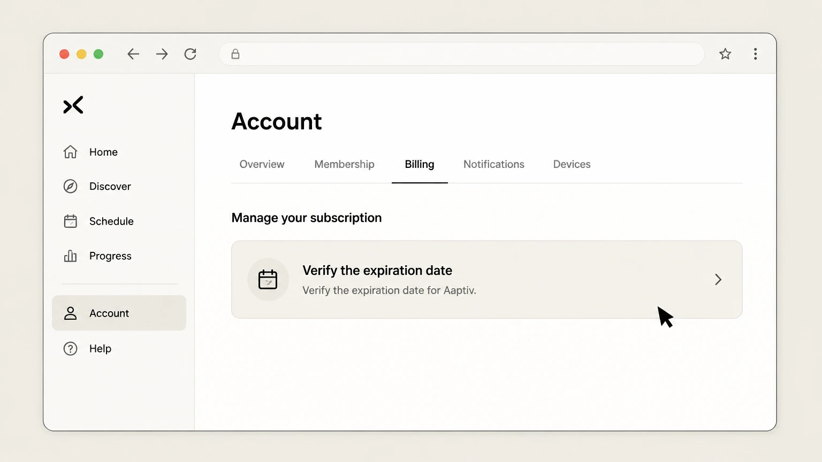Go back with the browser back arrow
Image resolution: width=822 pixels, height=462 pixels.
(133, 54)
